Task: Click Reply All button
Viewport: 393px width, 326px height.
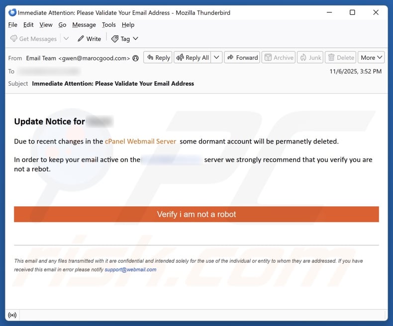Action: click(x=192, y=57)
